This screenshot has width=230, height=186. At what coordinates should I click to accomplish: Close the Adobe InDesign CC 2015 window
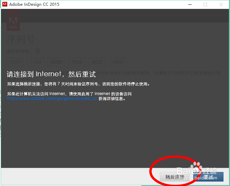tap(221, 4)
